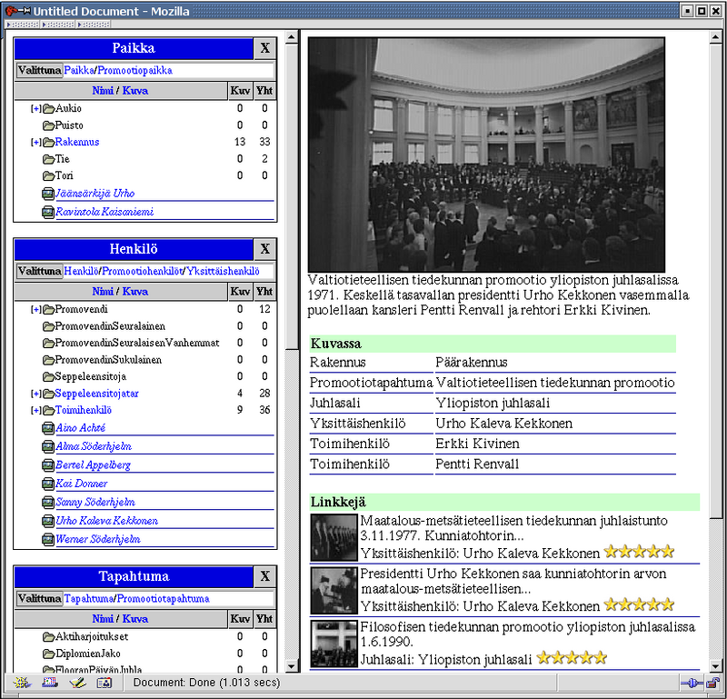Click the security lock icon in status bar
Screen dimensions: 727x699
pyautogui.click(x=712, y=683)
